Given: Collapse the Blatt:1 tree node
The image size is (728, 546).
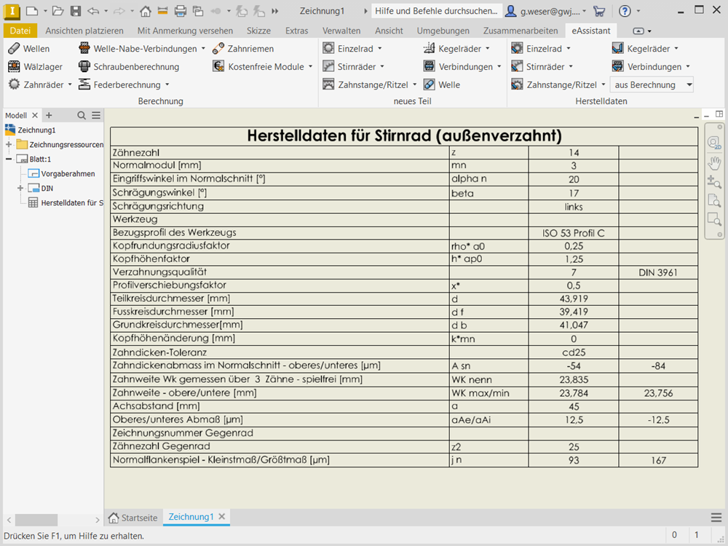Looking at the screenshot, I should pyautogui.click(x=9, y=159).
